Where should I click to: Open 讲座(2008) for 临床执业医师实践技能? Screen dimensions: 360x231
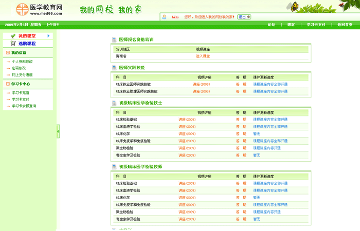[202, 84]
